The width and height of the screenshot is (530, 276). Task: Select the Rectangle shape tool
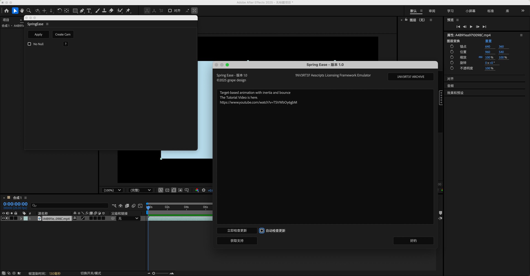(x=75, y=11)
